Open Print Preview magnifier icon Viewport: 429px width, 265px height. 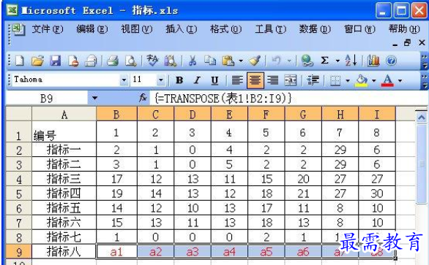(130, 61)
